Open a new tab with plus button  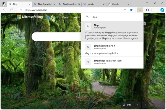(134, 4)
